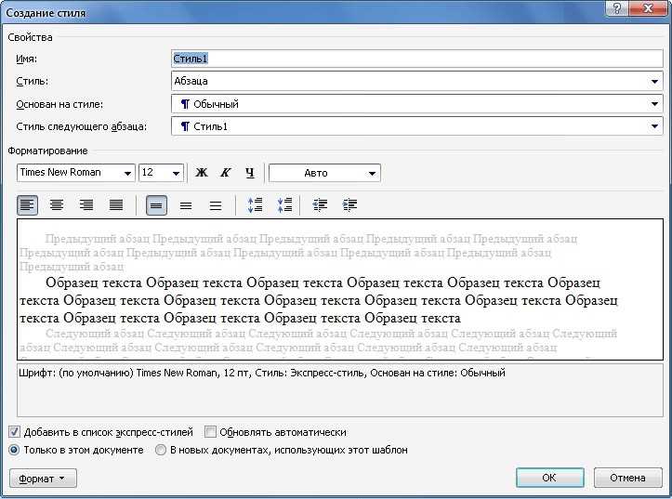Increase the paragraph indent
This screenshot has height=499, width=672.
349,205
